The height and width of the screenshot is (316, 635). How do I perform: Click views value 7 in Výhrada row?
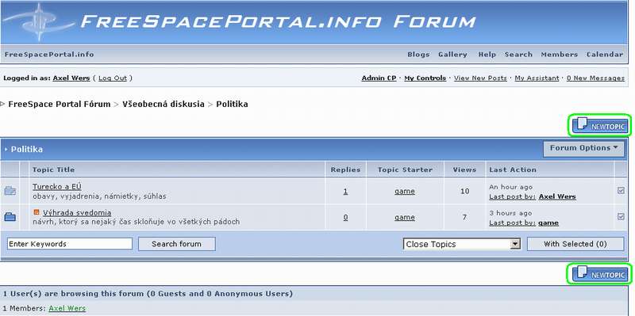click(x=464, y=218)
